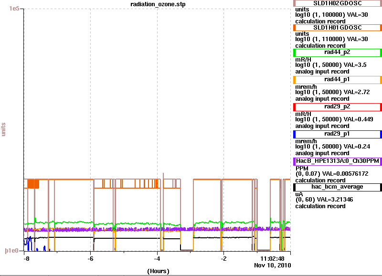Click 'calculation record' under SLD1H02GDOSC

pos(320,21)
